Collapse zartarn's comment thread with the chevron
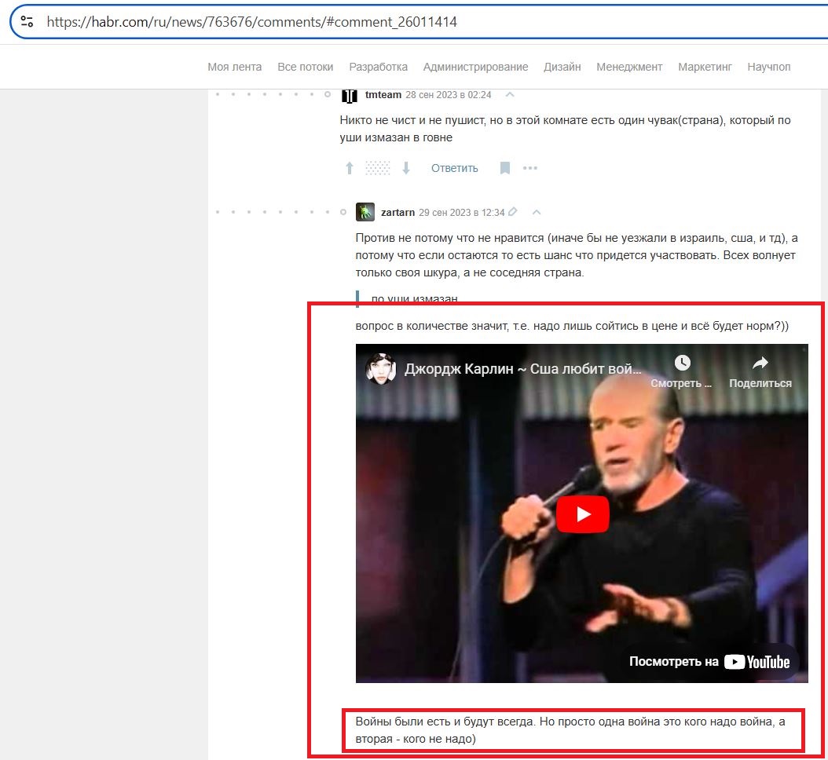The image size is (828, 760). pos(537,212)
